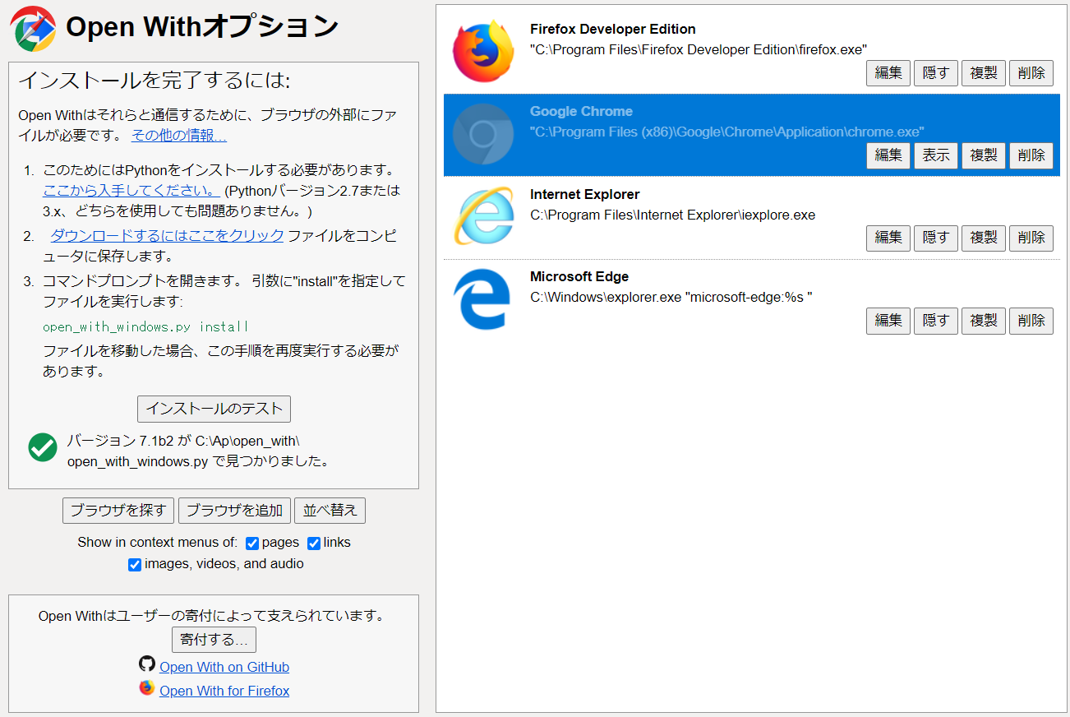Hide (隠す) the Microsoft Edge entry

pos(936,321)
